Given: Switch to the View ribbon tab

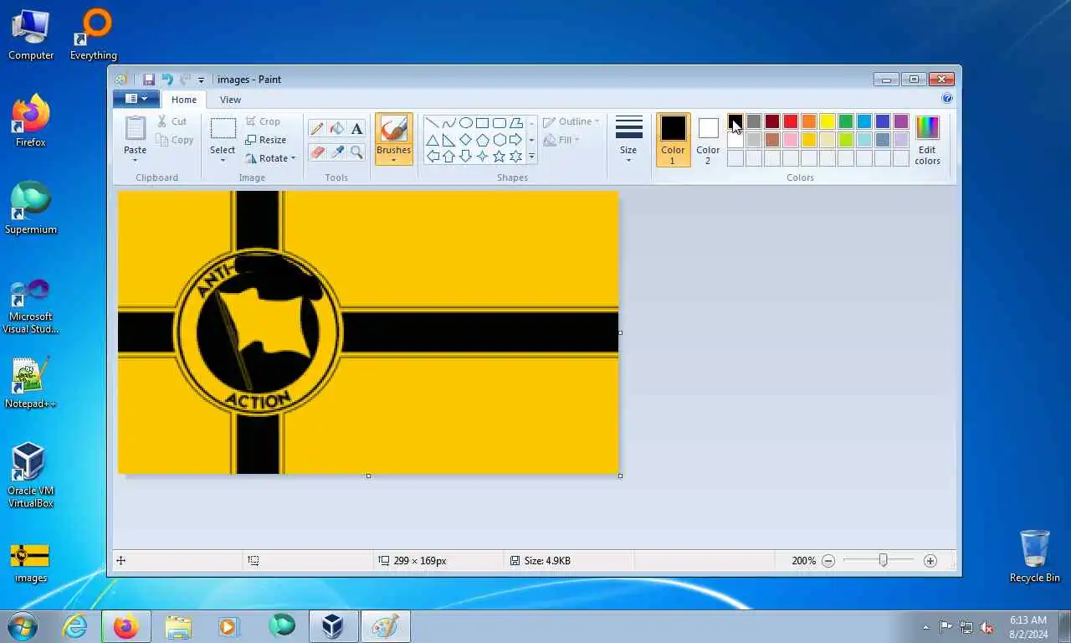Looking at the screenshot, I should (x=230, y=100).
